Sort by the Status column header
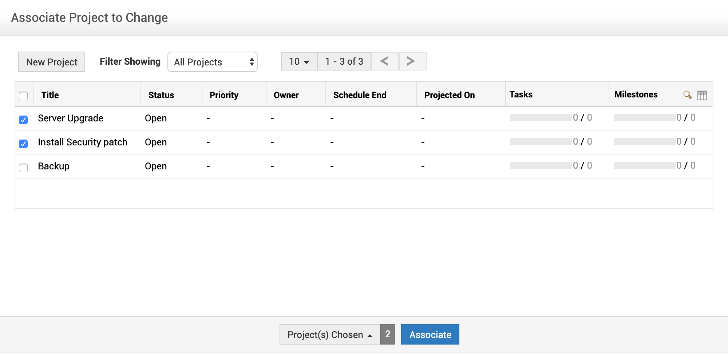The height and width of the screenshot is (354, 728). [161, 95]
